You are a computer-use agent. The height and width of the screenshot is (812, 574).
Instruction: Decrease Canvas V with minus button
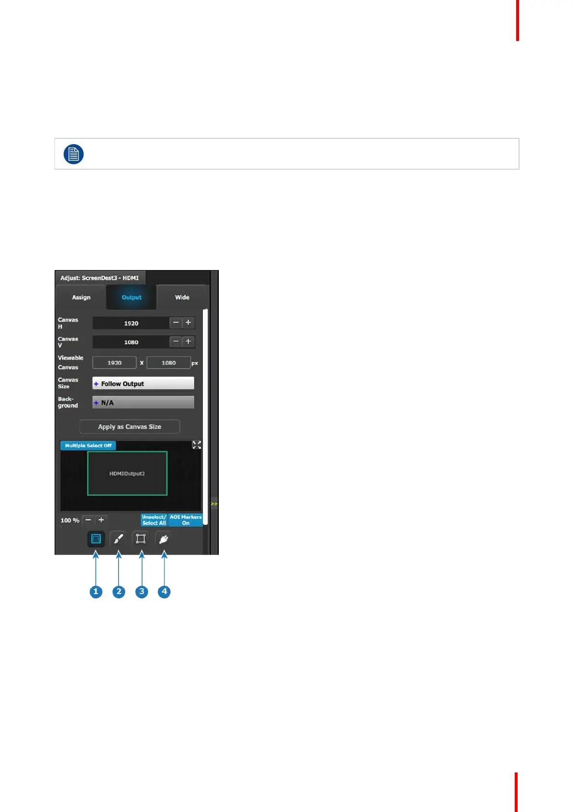pyautogui.click(x=176, y=341)
